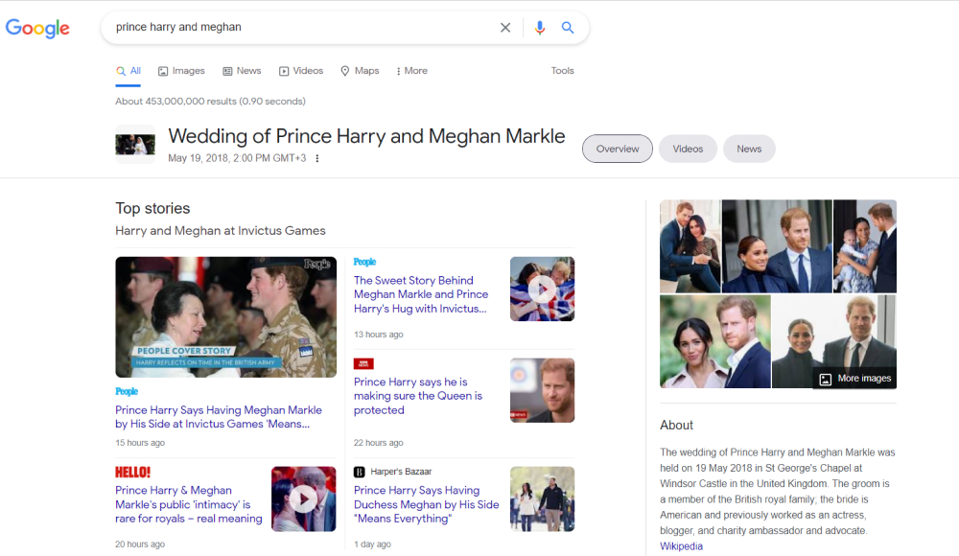
Task: Open Harper's Bazaar story thumbnail
Action: 542,499
